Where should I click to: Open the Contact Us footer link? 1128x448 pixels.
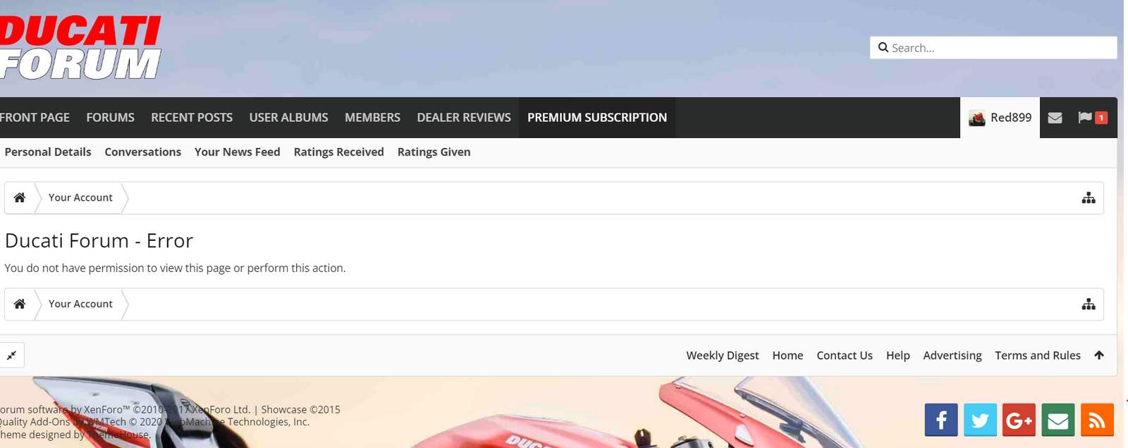(845, 356)
